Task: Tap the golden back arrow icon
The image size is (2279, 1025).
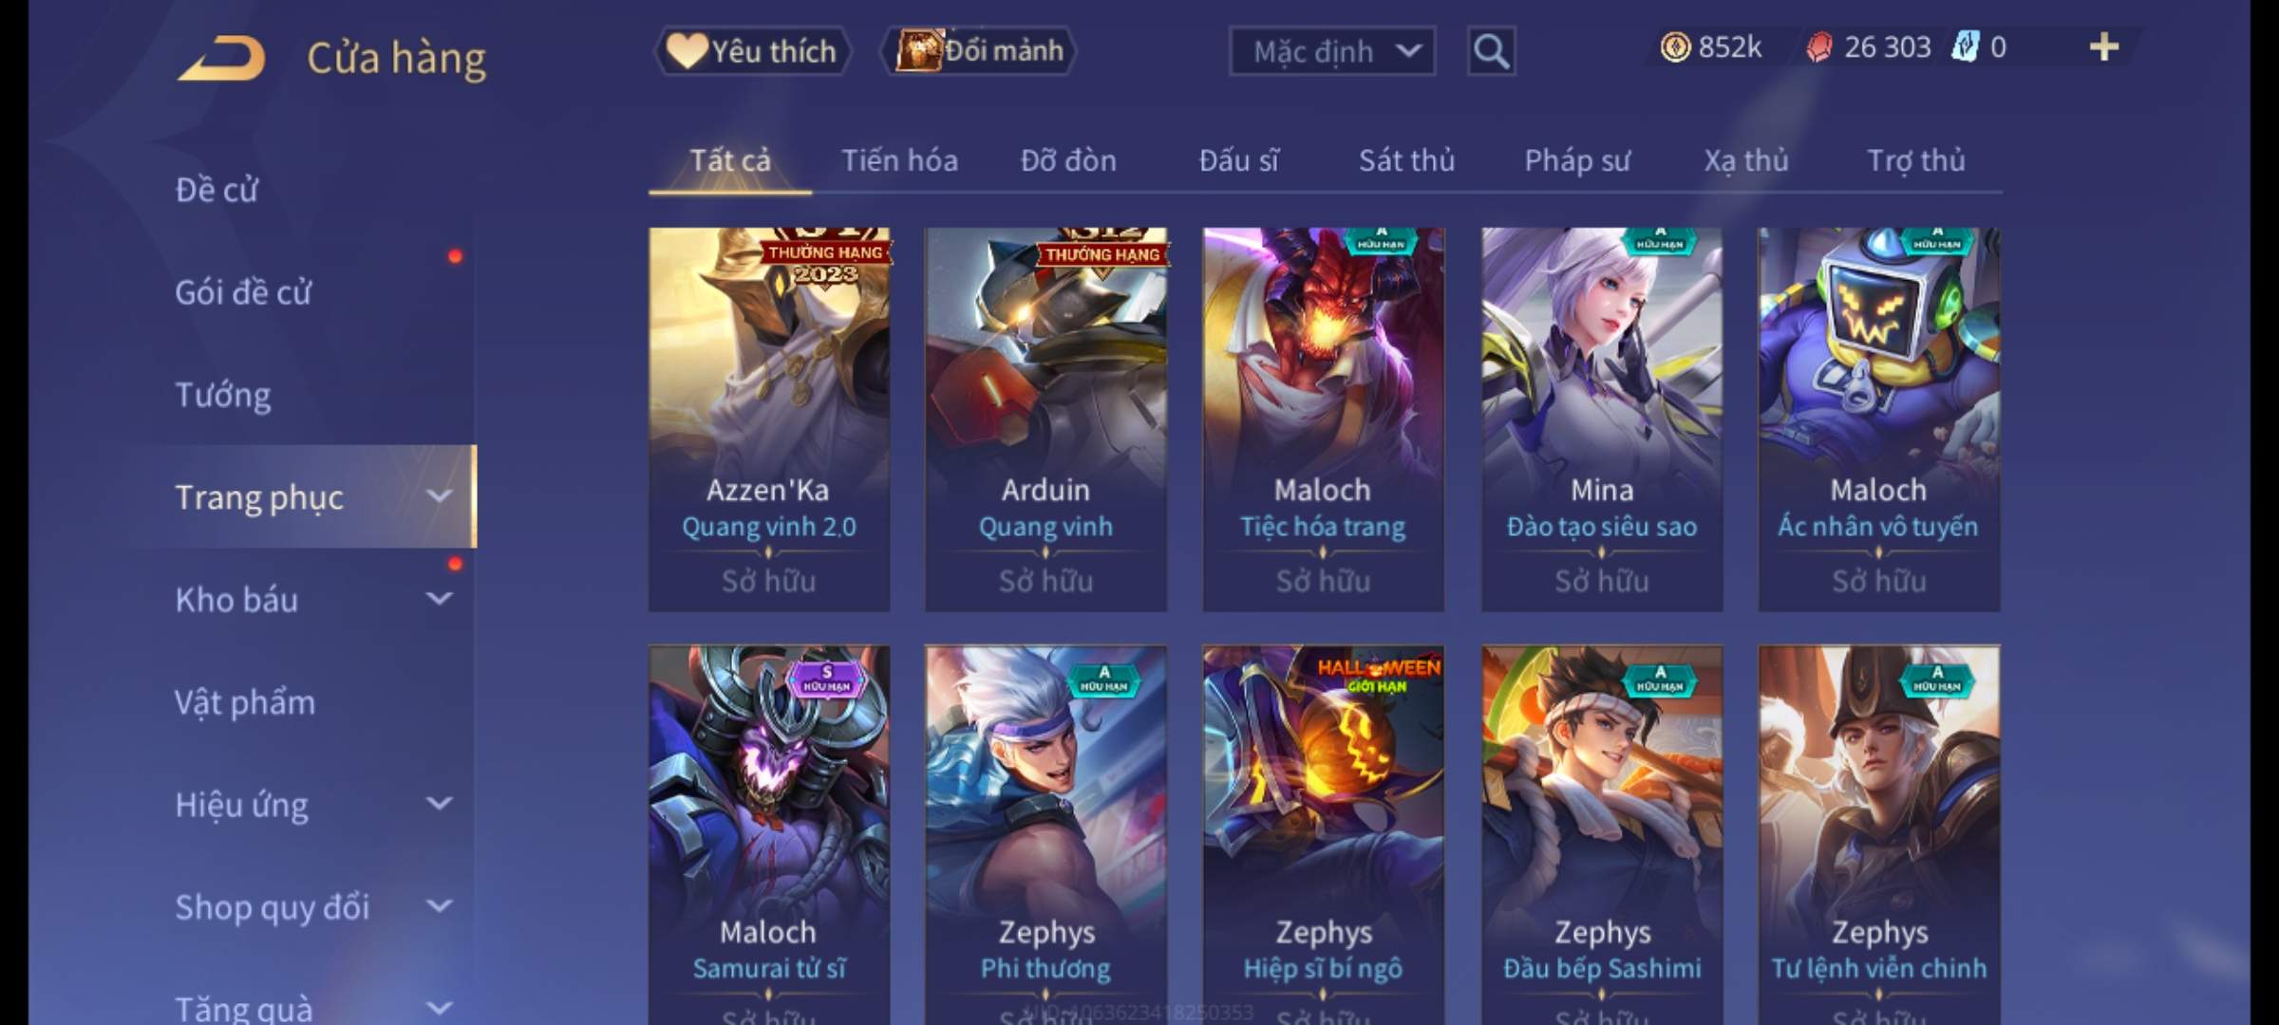Action: [221, 58]
